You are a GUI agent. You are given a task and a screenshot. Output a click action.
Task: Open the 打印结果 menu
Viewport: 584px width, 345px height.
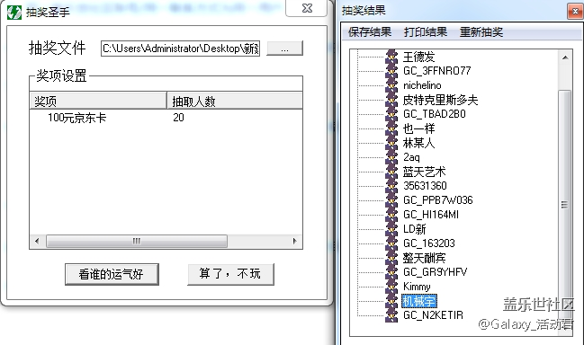tap(426, 32)
